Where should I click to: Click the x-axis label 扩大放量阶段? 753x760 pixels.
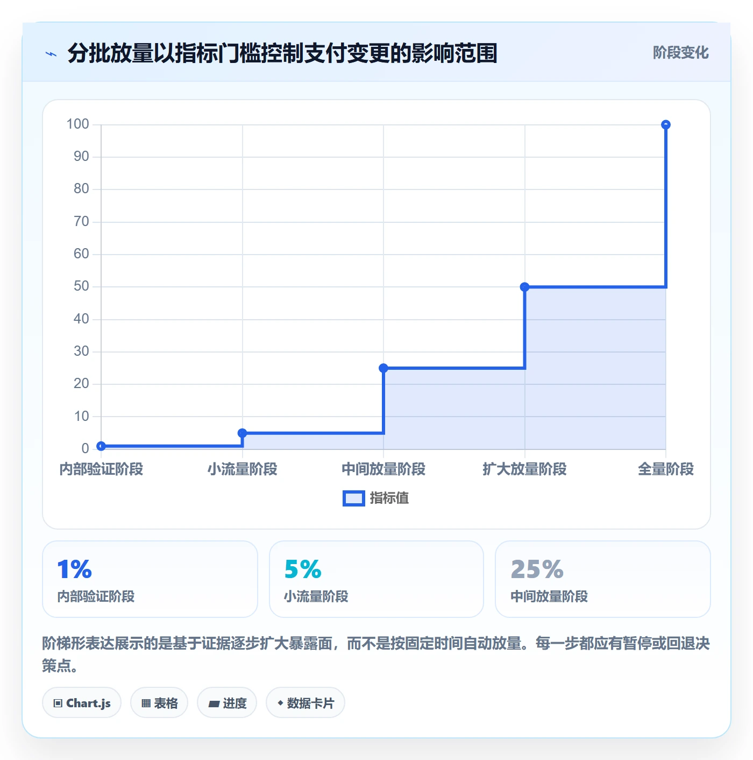(525, 469)
